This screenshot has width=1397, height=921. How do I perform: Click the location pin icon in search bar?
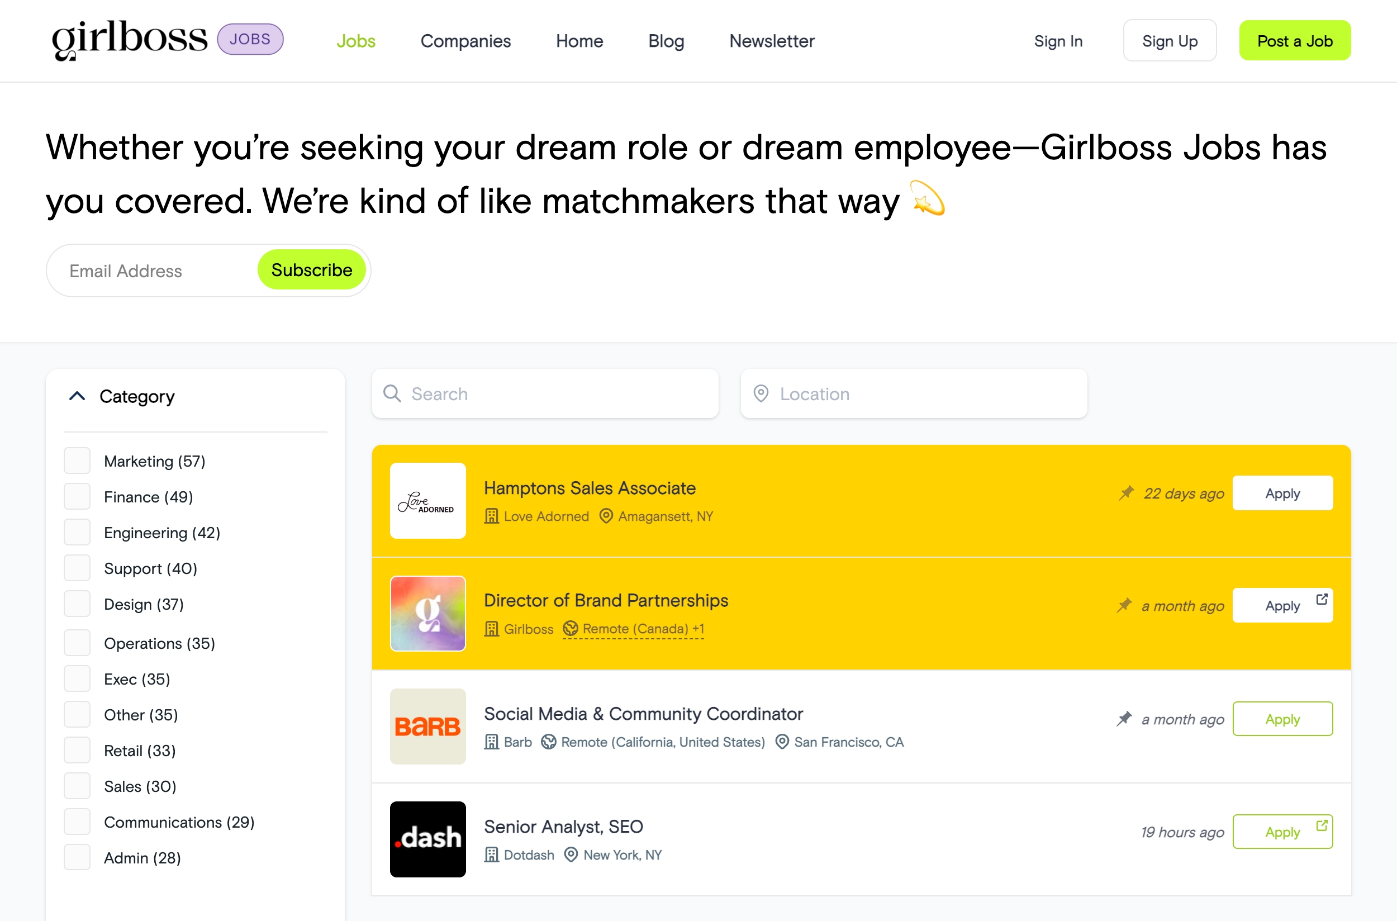761,393
